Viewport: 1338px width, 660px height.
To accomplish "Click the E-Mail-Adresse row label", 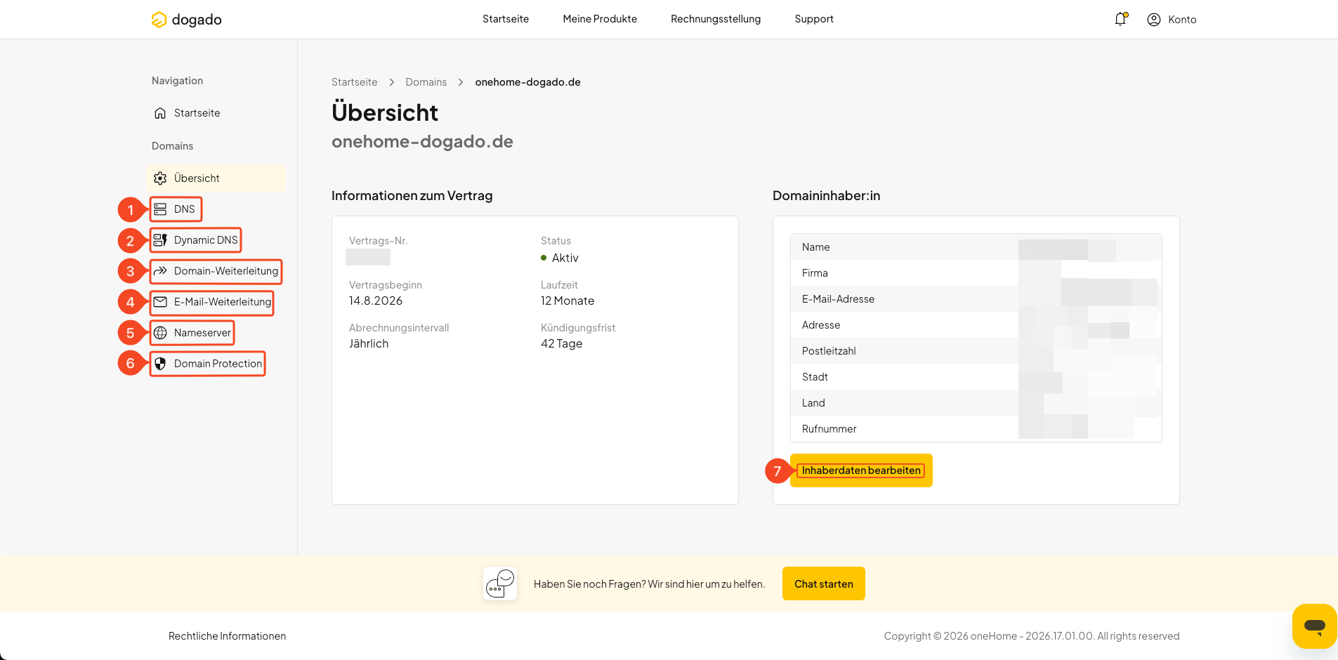I will [x=838, y=299].
